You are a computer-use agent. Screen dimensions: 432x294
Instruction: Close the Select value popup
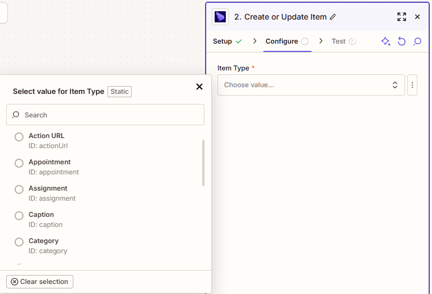click(199, 87)
